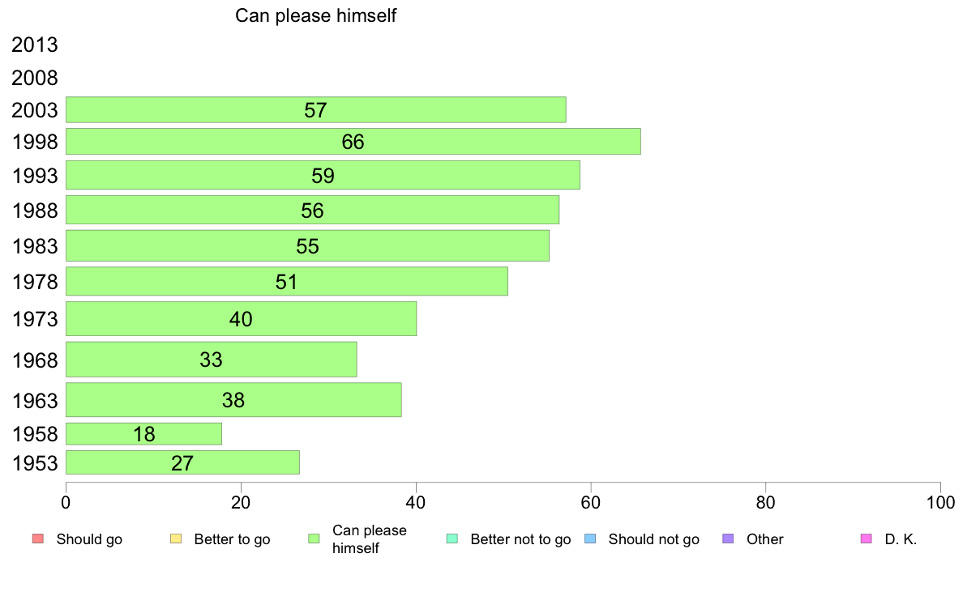
Task: Select the pink D. K. legend swatch
Action: 867,539
